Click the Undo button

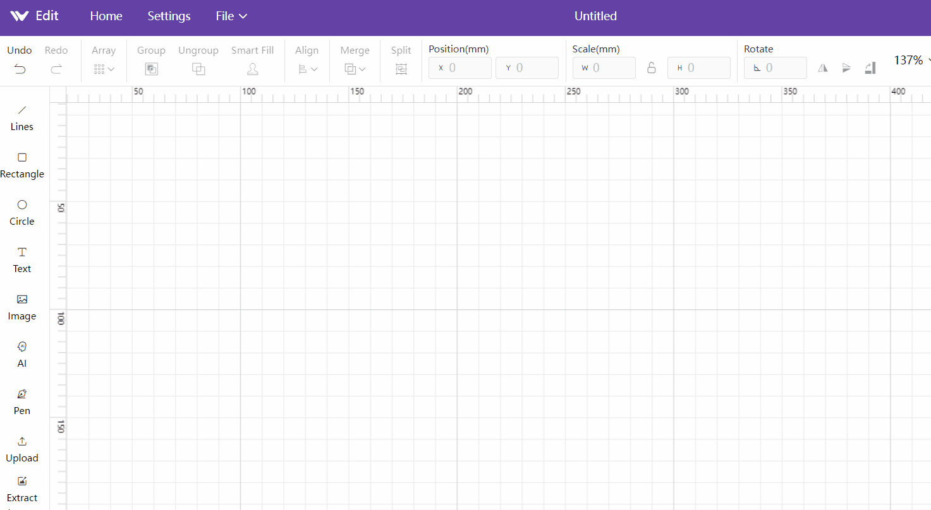(x=20, y=61)
